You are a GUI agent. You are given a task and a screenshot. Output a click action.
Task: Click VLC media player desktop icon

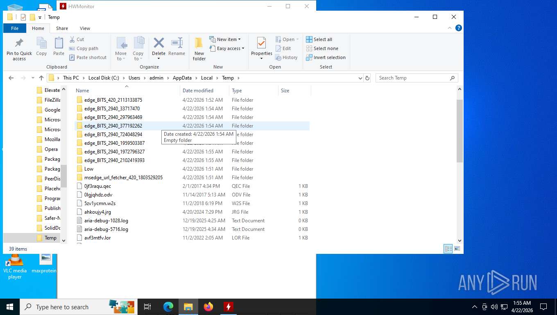pyautogui.click(x=15, y=267)
